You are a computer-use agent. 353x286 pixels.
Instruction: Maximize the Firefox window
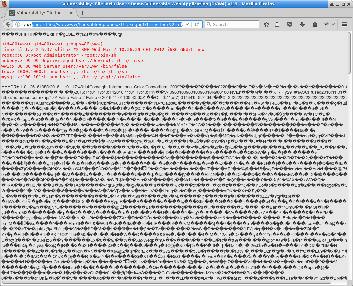click(x=343, y=4)
